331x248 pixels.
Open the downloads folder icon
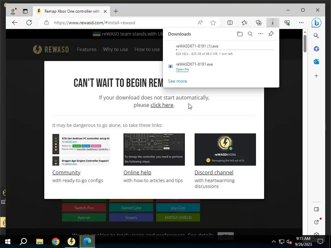[x=240, y=34]
